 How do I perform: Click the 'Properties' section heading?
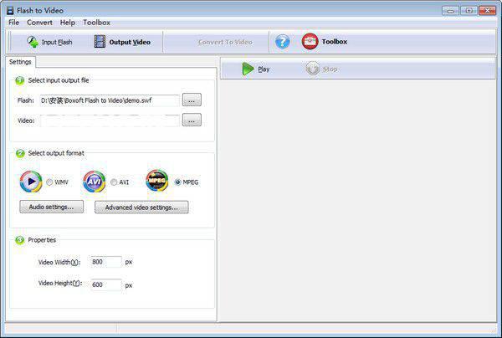click(x=42, y=240)
